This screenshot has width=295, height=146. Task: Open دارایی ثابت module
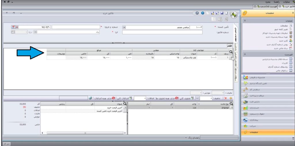tap(268, 102)
